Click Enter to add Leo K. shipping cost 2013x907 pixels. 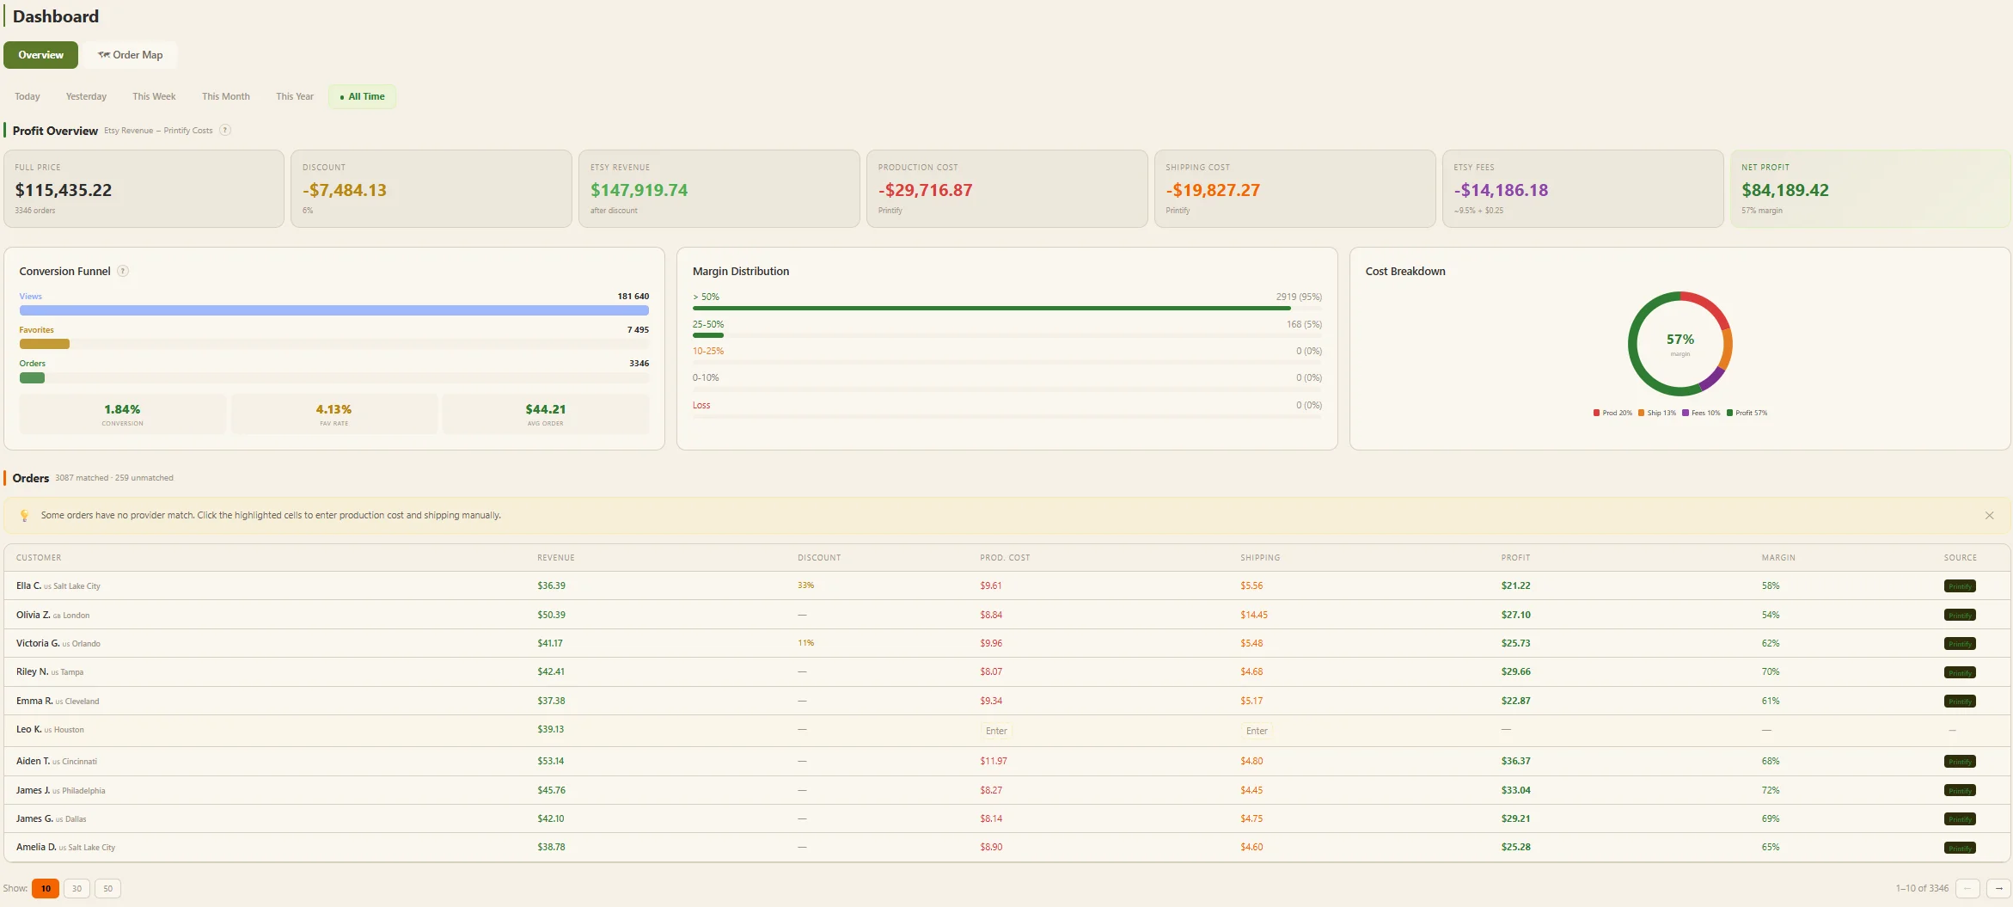pyautogui.click(x=1257, y=730)
